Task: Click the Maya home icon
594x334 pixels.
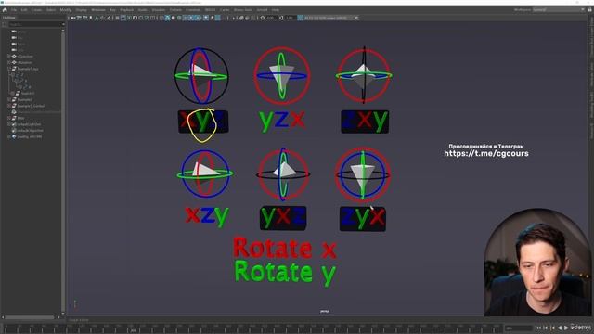Action: click(x=5, y=10)
